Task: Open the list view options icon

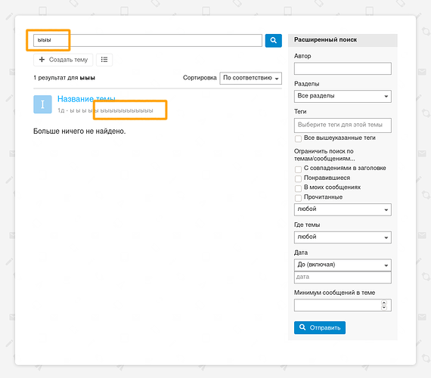Action: (104, 60)
